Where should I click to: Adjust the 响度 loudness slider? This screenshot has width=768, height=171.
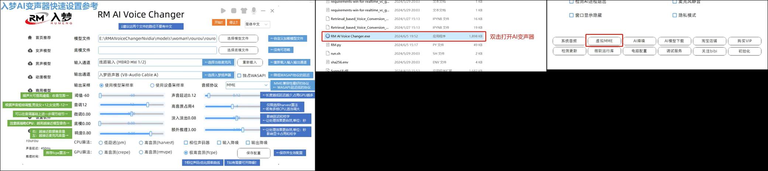point(131,133)
